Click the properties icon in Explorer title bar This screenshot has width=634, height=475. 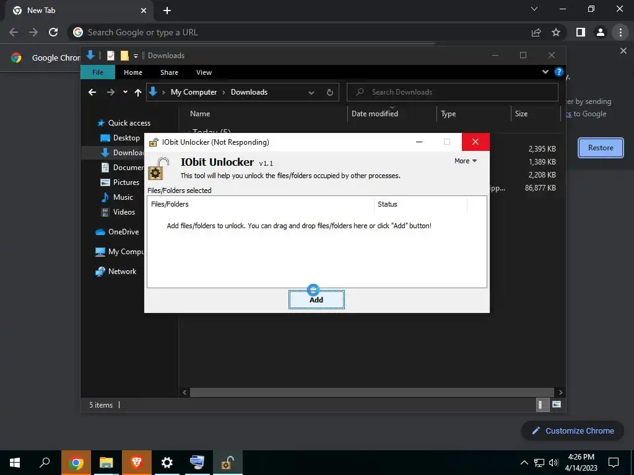(x=111, y=55)
